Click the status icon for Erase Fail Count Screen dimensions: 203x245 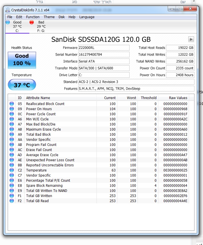click(12, 150)
